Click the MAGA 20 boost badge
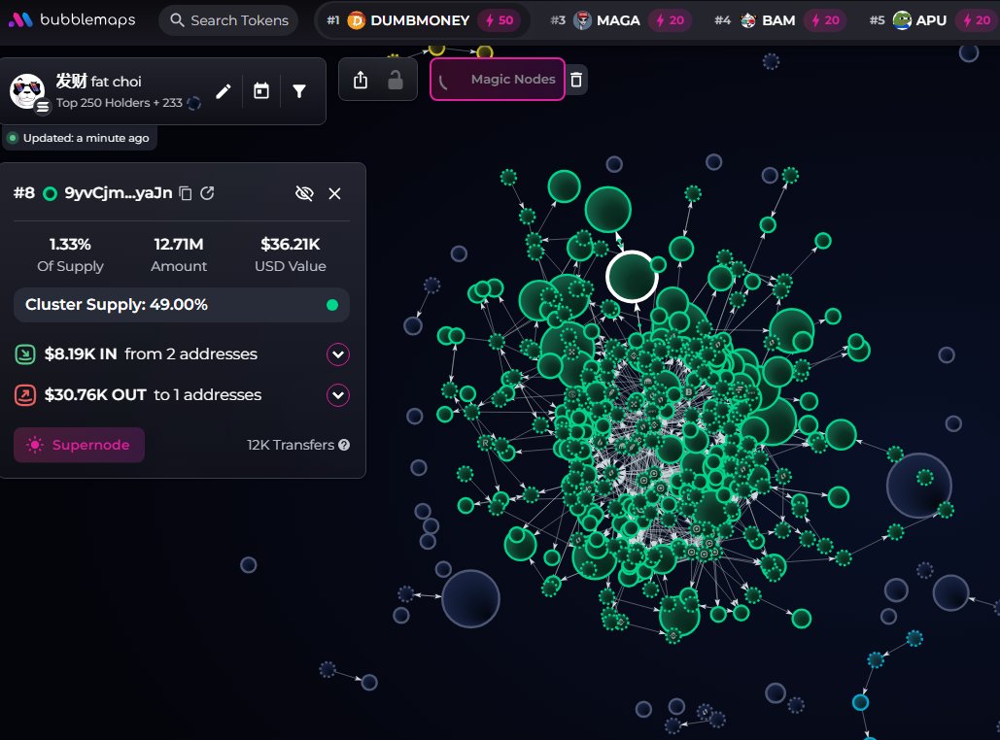 tap(670, 20)
